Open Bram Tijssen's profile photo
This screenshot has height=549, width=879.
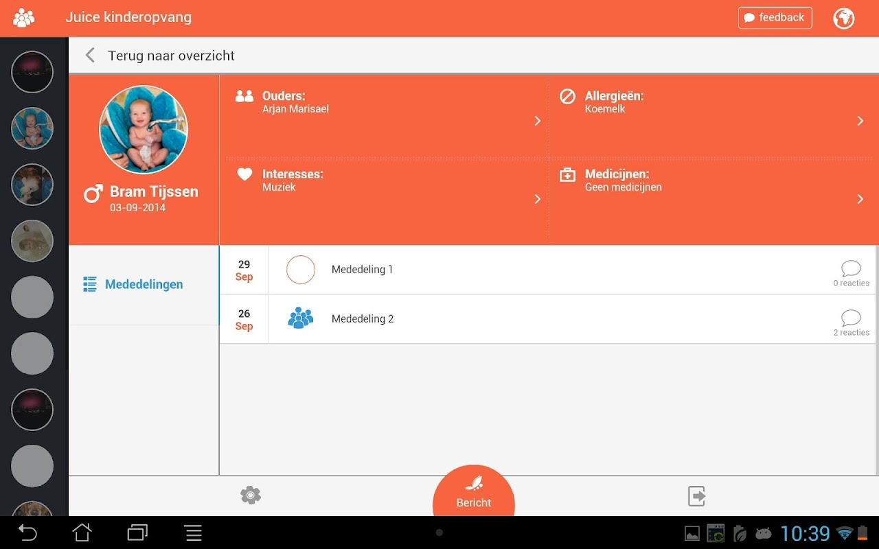144,130
